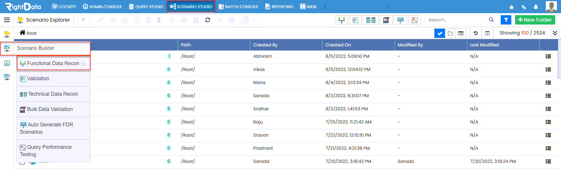561x169 pixels.
Task: Click the Technical Data Recon shortcut in the toolbar
Action: click(371, 20)
